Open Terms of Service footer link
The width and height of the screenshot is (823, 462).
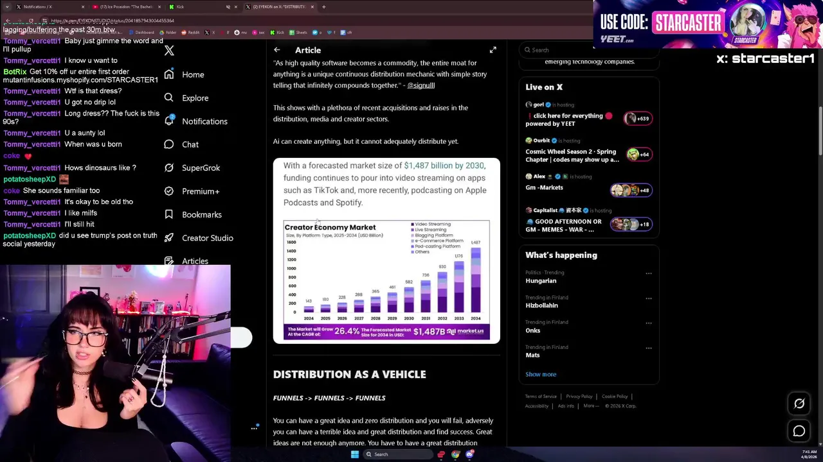(x=541, y=397)
